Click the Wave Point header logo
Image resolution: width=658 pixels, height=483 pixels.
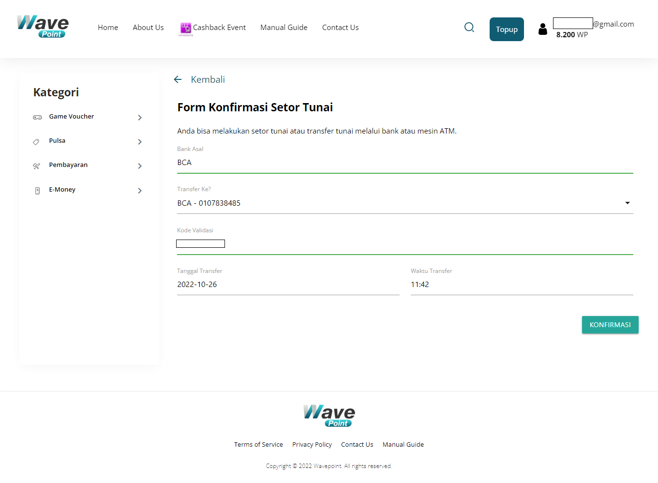tap(43, 27)
